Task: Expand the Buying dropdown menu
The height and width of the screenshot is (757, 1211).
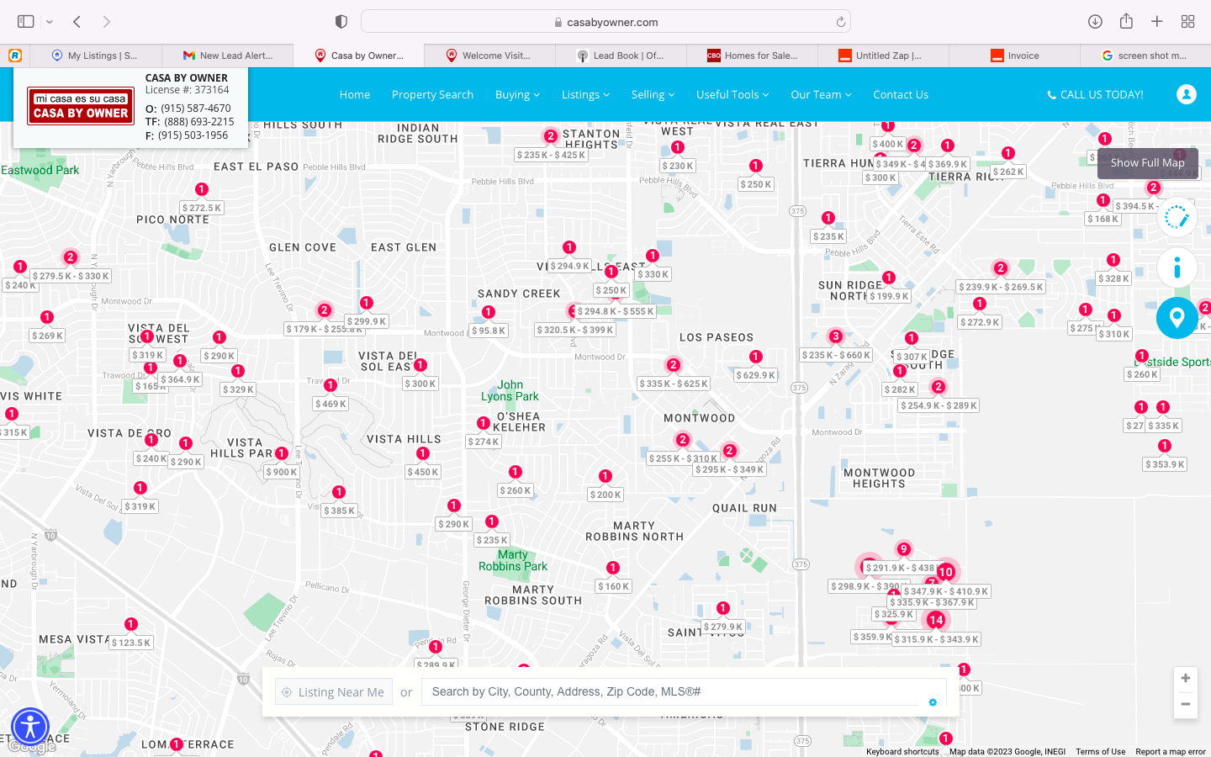Action: pos(517,95)
